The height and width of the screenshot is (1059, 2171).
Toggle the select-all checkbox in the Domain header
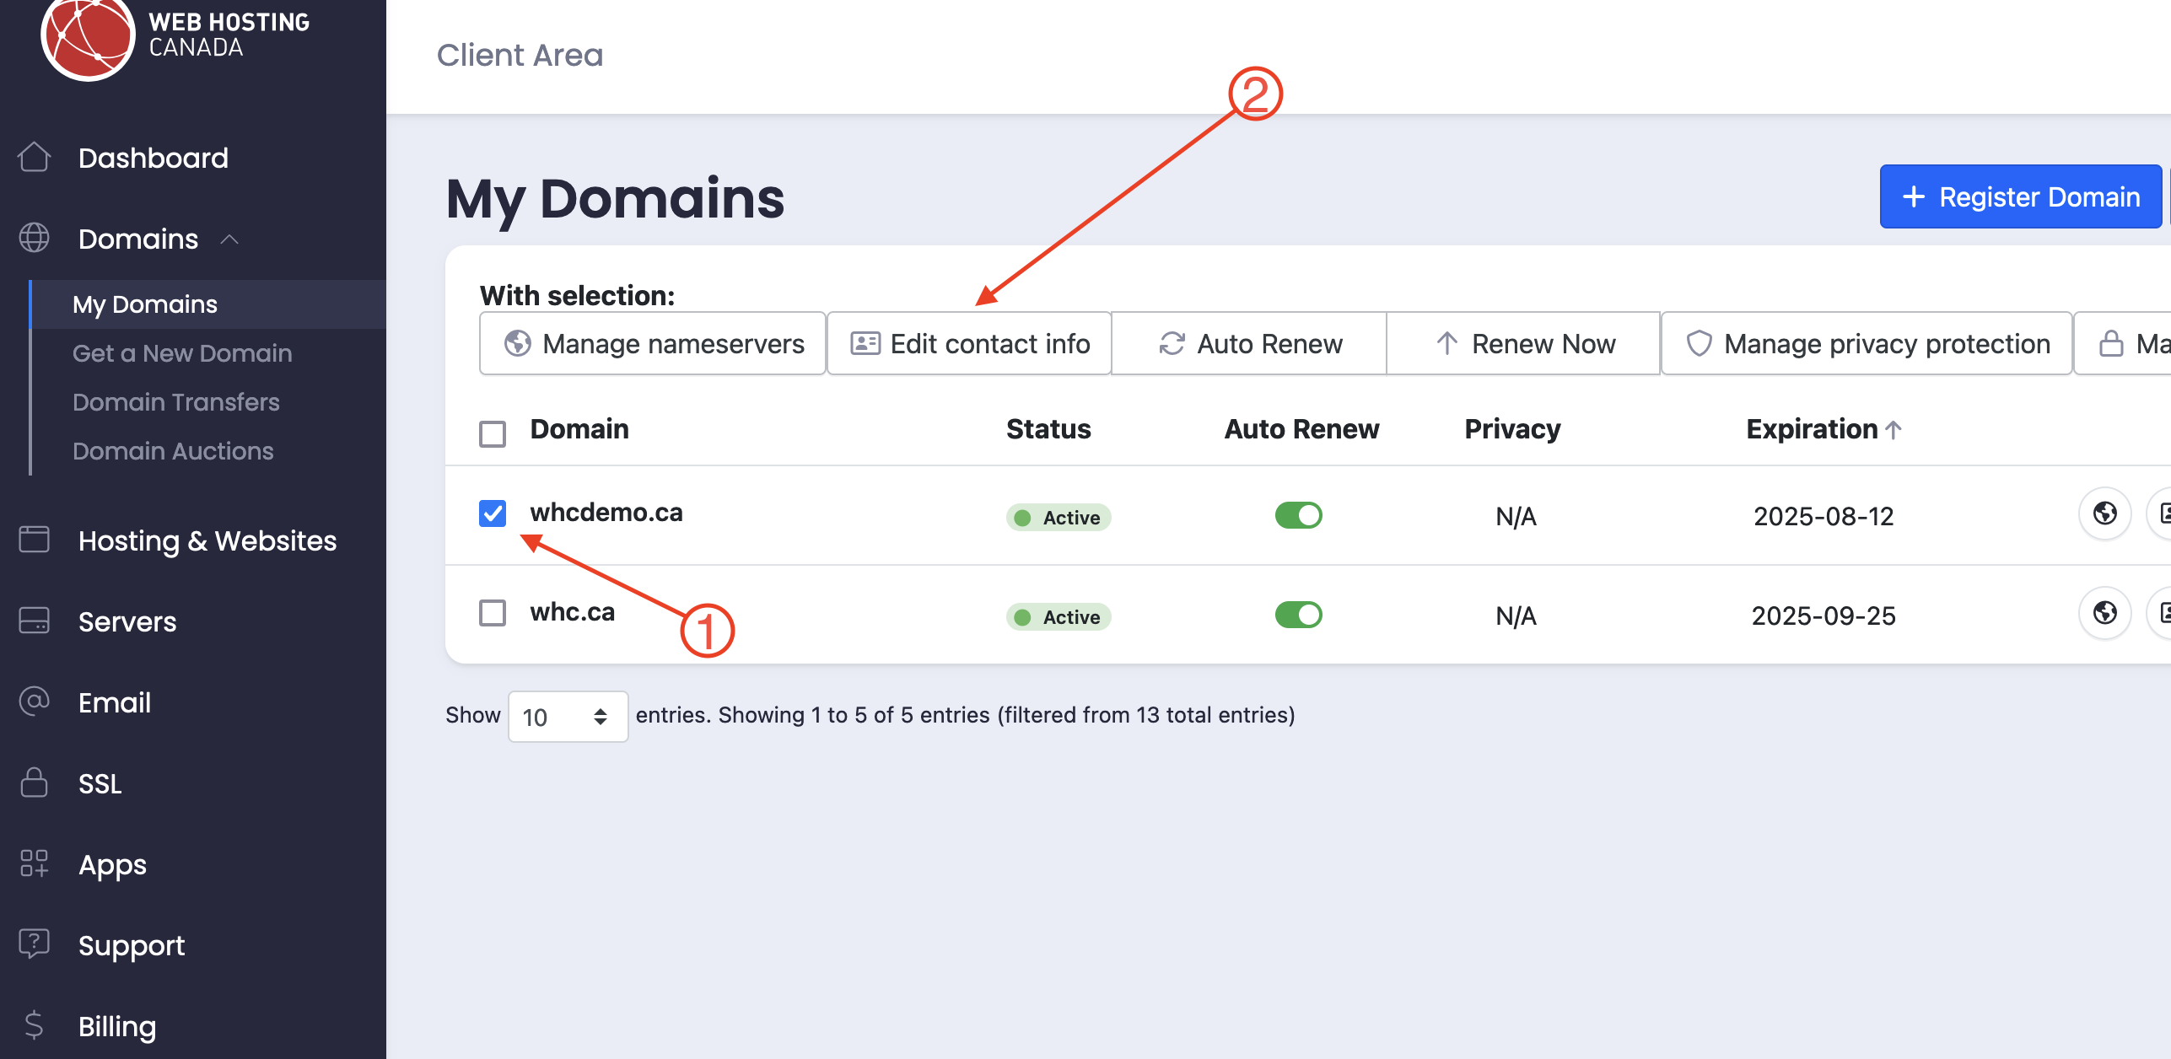(x=493, y=434)
